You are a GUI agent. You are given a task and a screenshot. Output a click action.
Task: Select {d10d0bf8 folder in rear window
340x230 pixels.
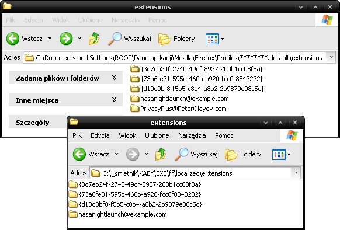(x=197, y=89)
